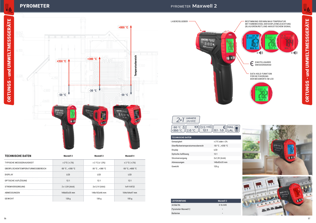Image resolution: width=316 pixels, height=223 pixels.
Task: Open the photo of pyrometer aimed at window
Action: pos(277,150)
